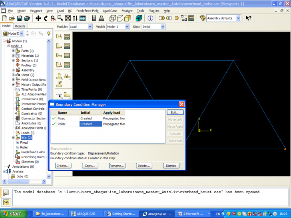Click the Windows Start button
This screenshot has height=218, width=291.
click(x=12, y=214)
